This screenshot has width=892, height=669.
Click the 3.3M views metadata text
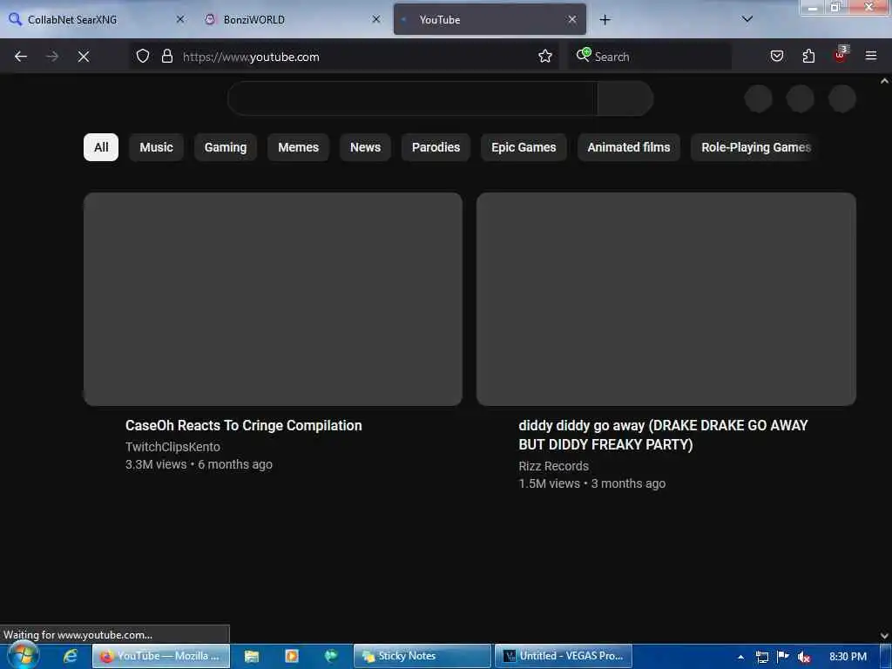pyautogui.click(x=156, y=464)
